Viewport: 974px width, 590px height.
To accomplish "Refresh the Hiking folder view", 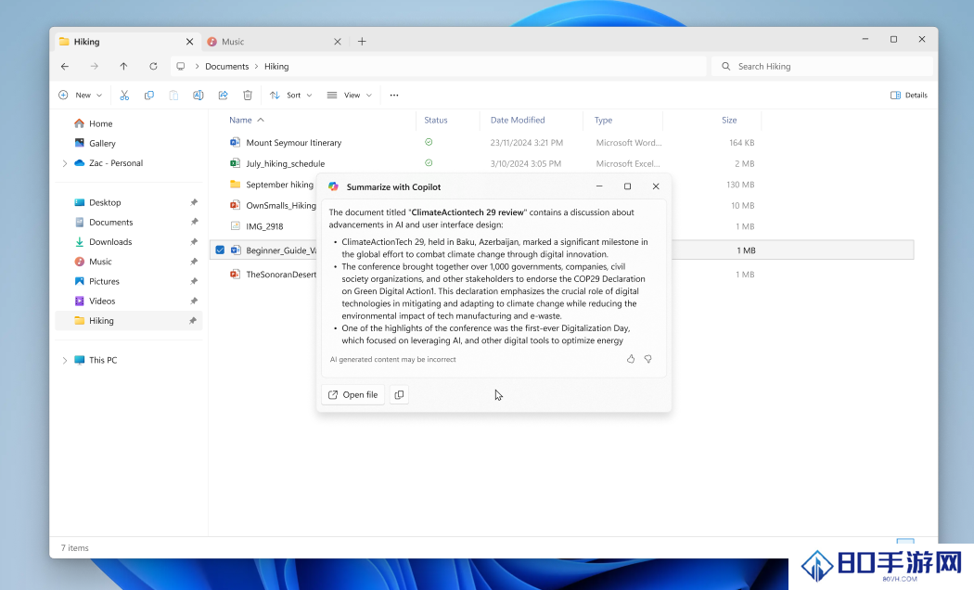I will [153, 67].
